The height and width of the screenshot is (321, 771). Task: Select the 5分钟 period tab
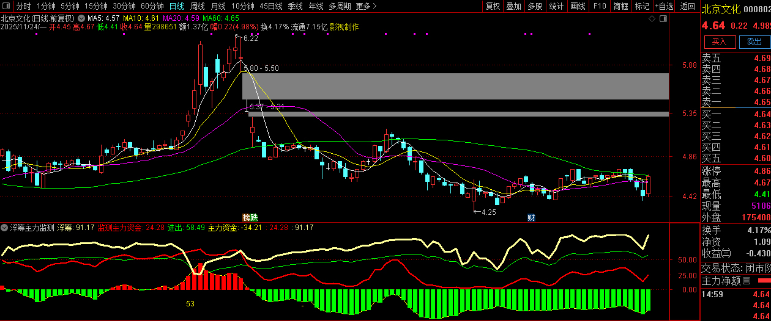(70, 6)
